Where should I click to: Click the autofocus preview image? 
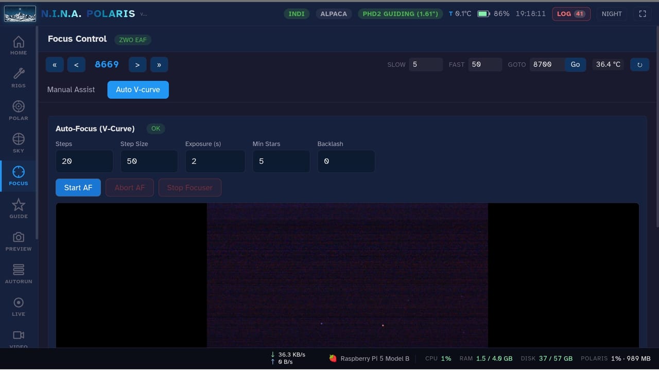(347, 275)
